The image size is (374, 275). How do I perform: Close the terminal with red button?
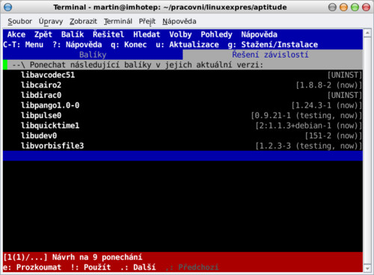pos(366,7)
